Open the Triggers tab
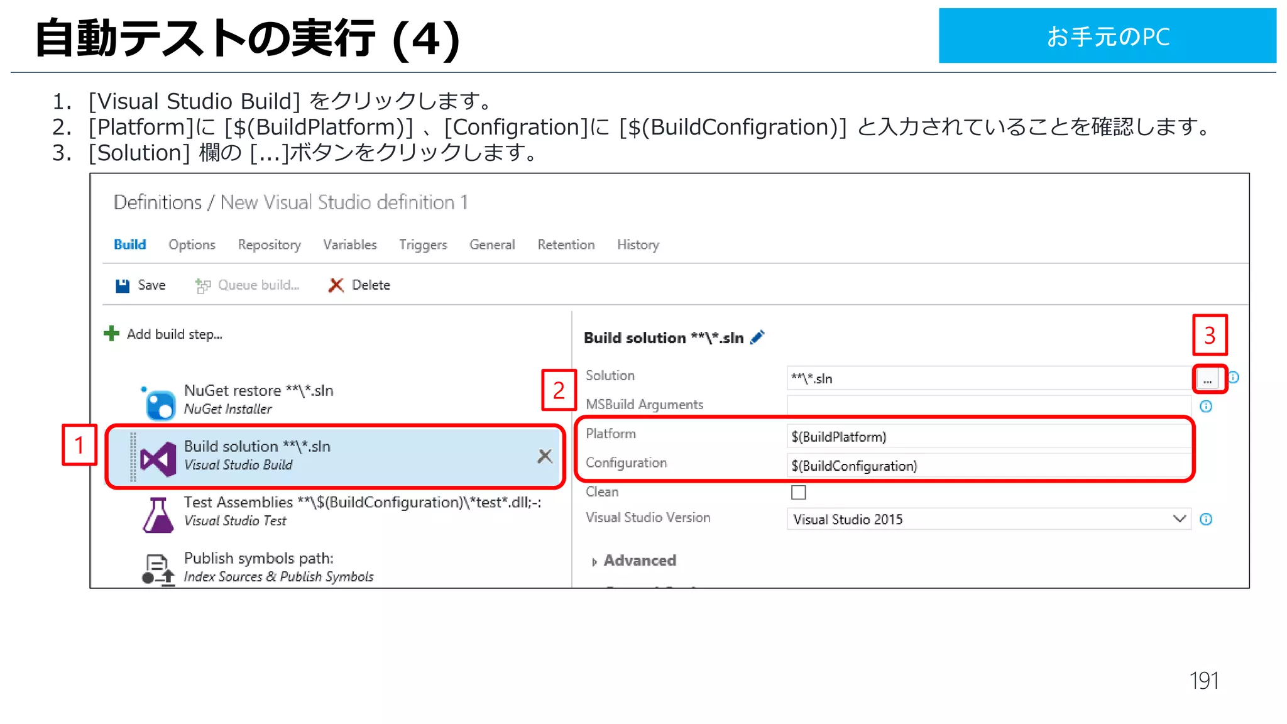 (423, 244)
